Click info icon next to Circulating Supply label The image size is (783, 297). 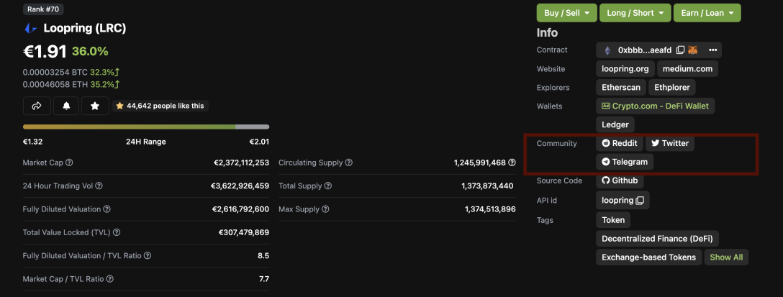point(349,163)
